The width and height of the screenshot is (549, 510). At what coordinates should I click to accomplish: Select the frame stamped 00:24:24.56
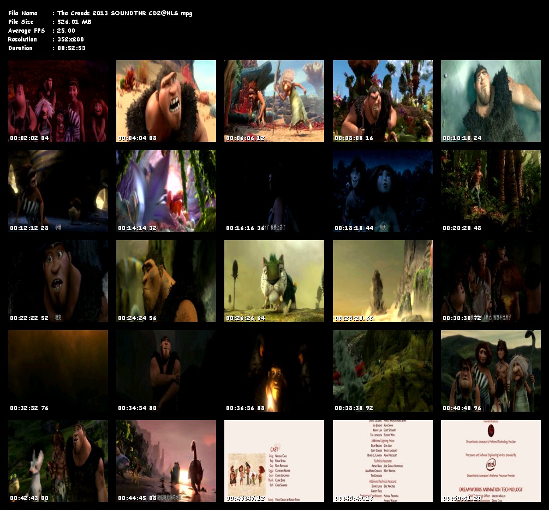pyautogui.click(x=166, y=281)
